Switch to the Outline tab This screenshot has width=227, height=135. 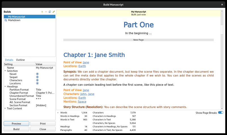pos(20,60)
